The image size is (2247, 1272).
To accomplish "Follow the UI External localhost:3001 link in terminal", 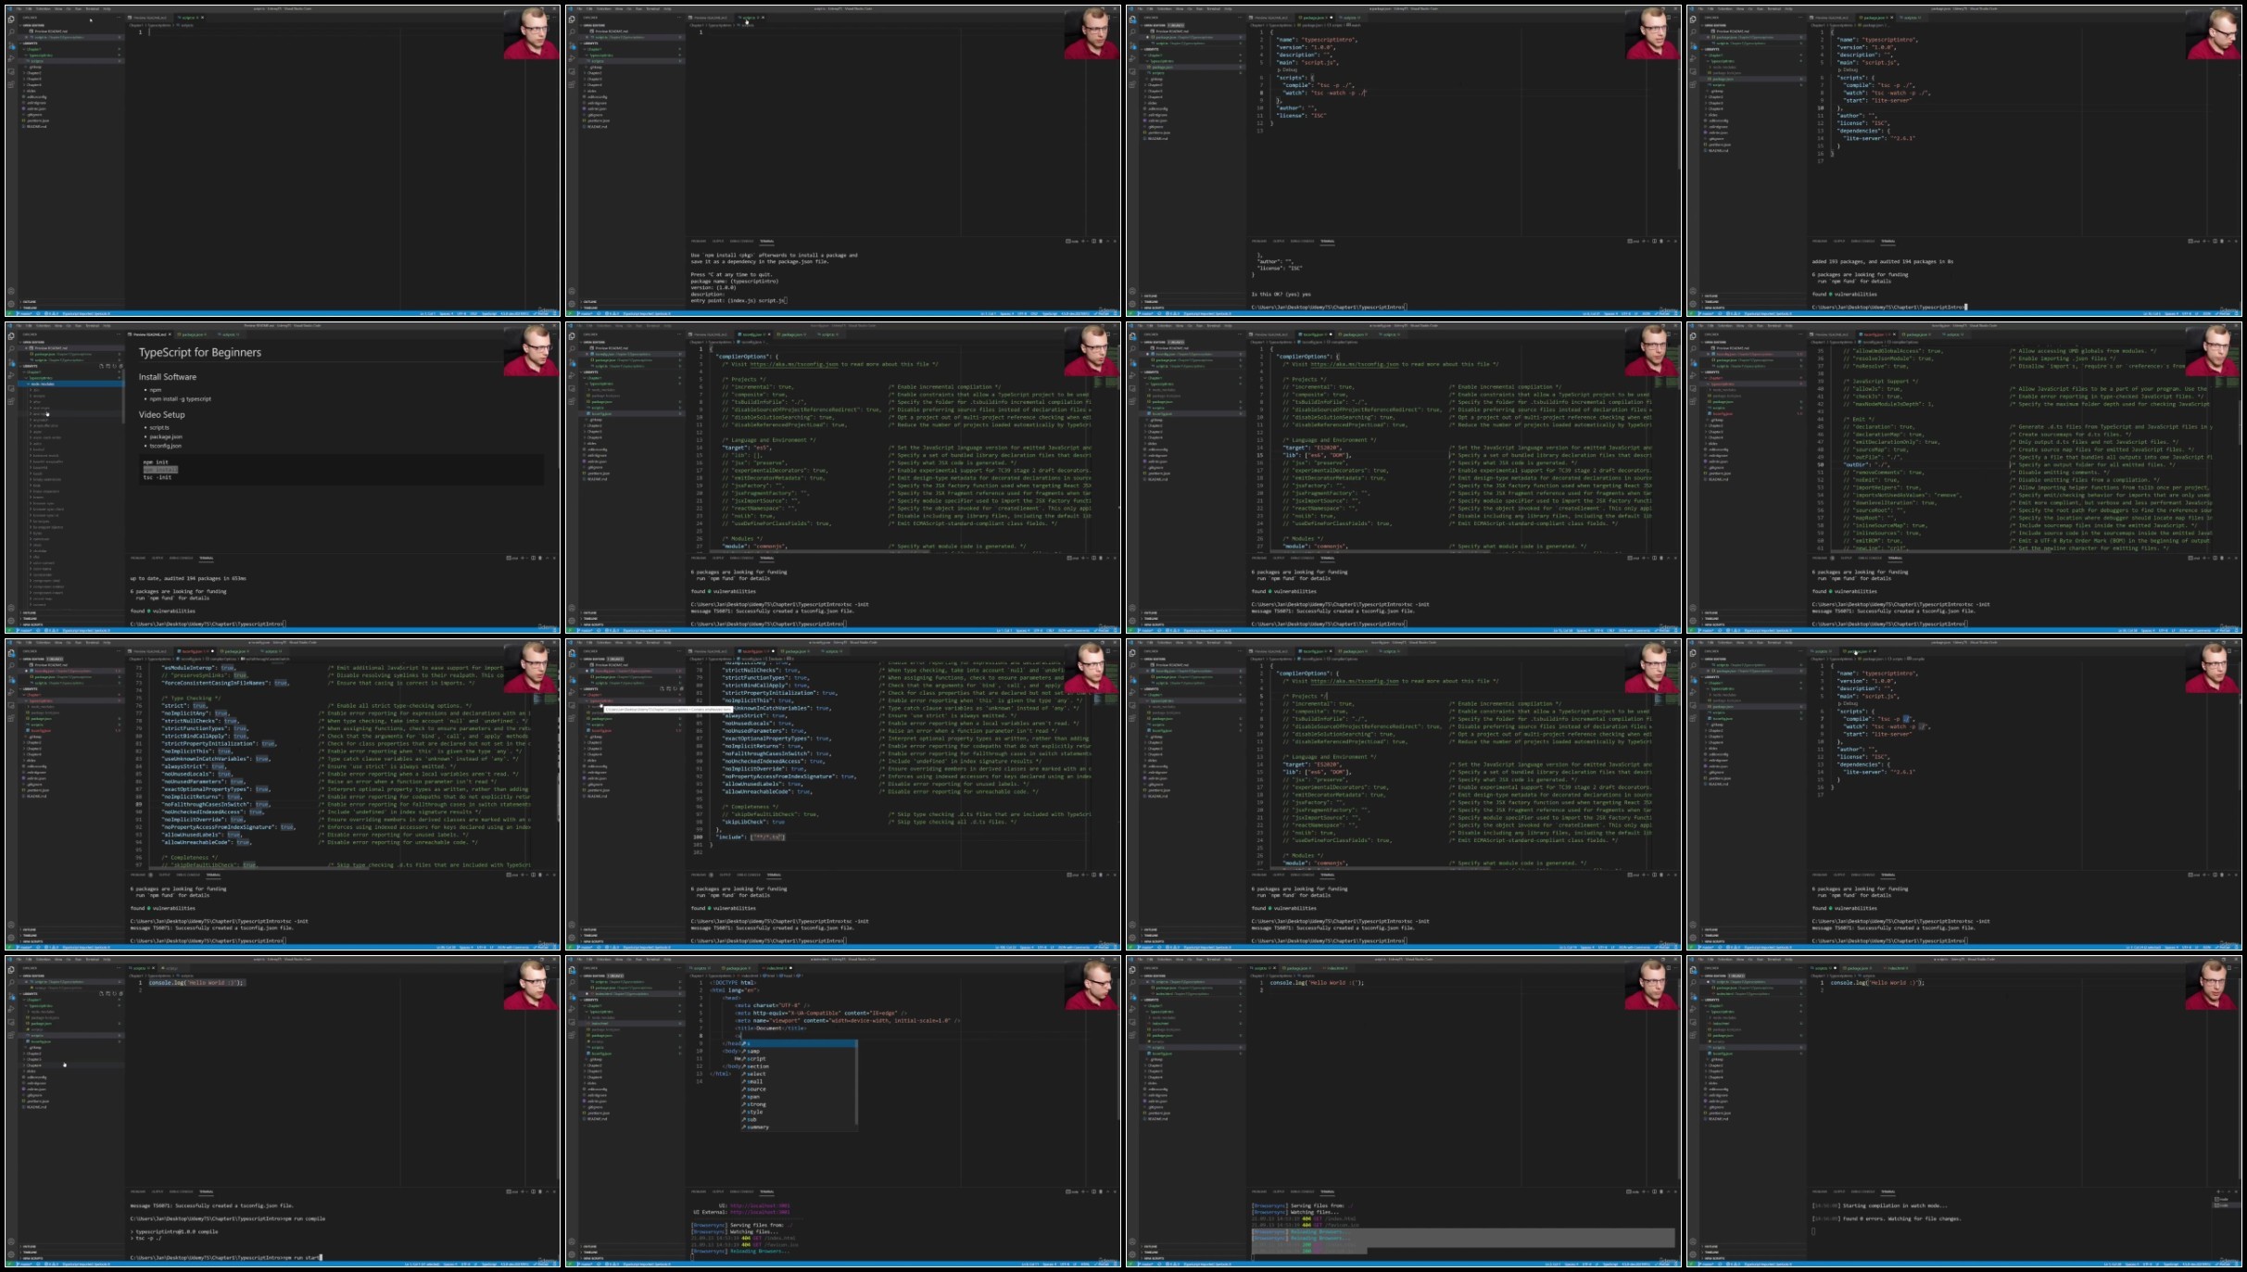I will point(760,1212).
